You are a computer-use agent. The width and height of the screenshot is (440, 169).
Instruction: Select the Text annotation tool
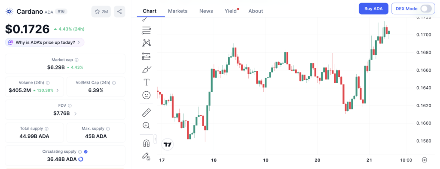point(147,82)
